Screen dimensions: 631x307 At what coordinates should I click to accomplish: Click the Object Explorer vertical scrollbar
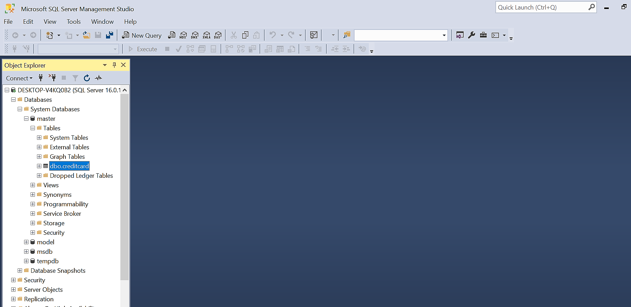tap(125, 196)
